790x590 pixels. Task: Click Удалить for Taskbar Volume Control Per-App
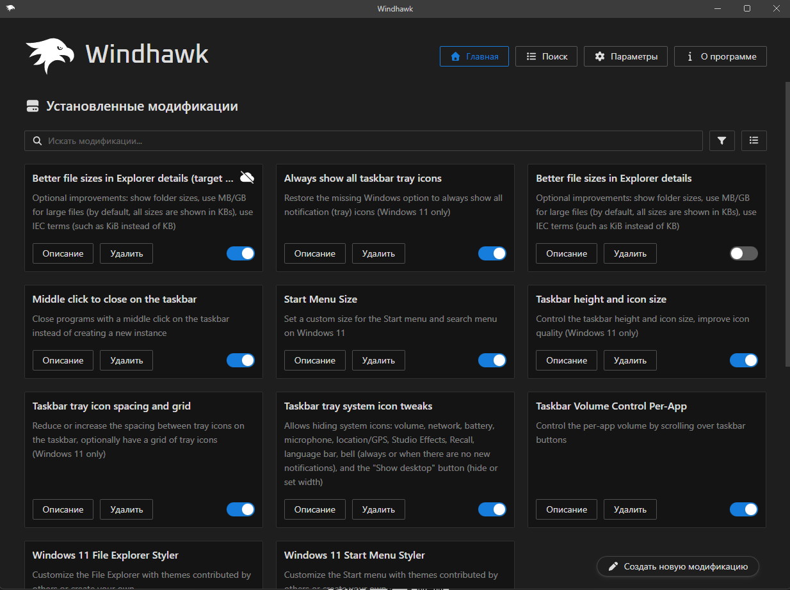630,509
